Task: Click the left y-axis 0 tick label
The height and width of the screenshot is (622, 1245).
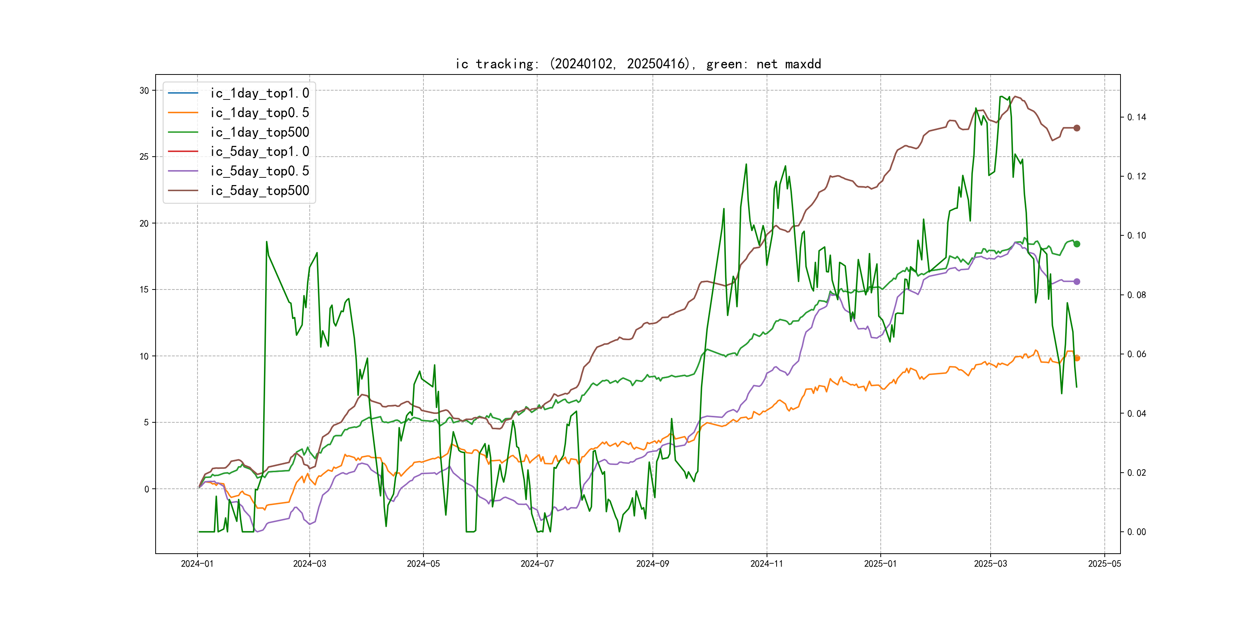Action: point(146,489)
